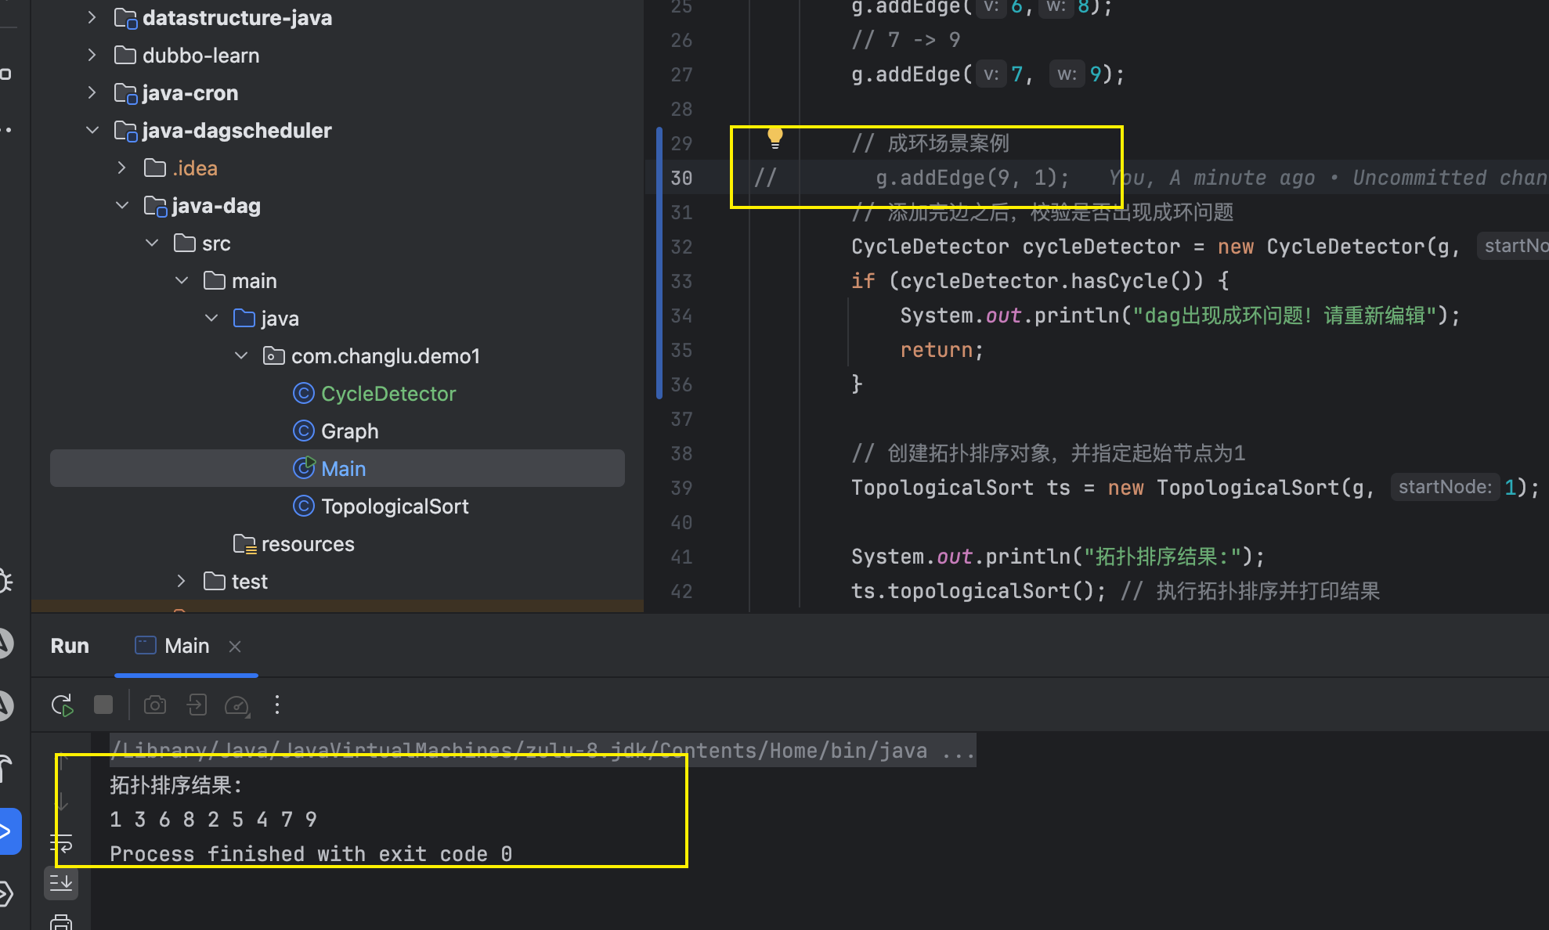Click the Run tool window title
The height and width of the screenshot is (930, 1549).
[70, 646]
